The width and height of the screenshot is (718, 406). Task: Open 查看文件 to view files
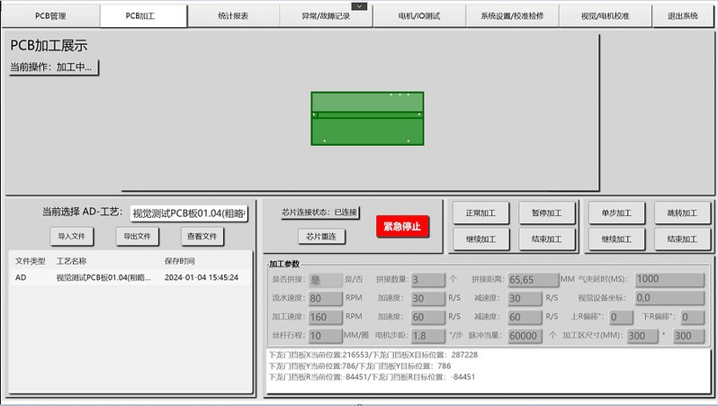coord(202,237)
